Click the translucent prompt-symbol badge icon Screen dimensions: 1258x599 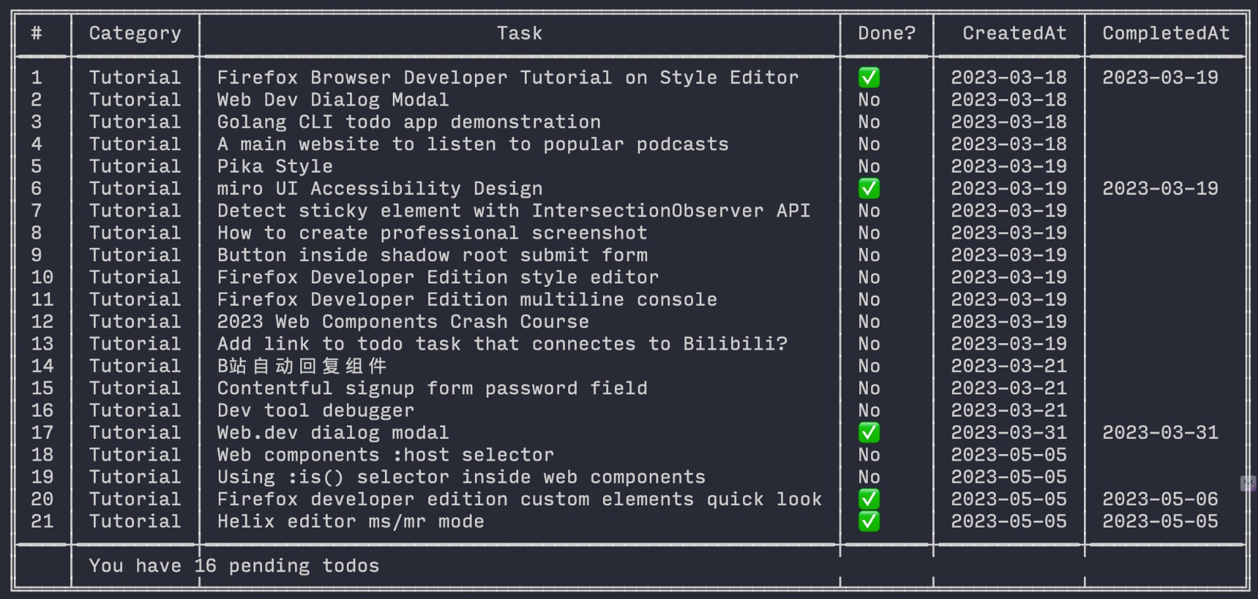1247,484
